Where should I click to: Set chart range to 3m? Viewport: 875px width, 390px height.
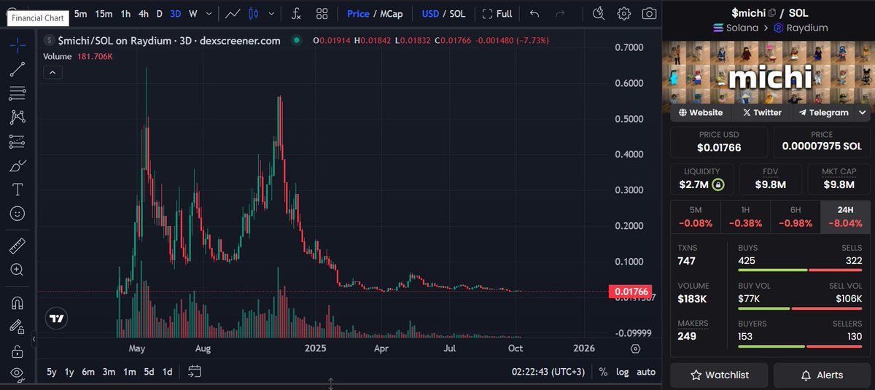pyautogui.click(x=109, y=372)
